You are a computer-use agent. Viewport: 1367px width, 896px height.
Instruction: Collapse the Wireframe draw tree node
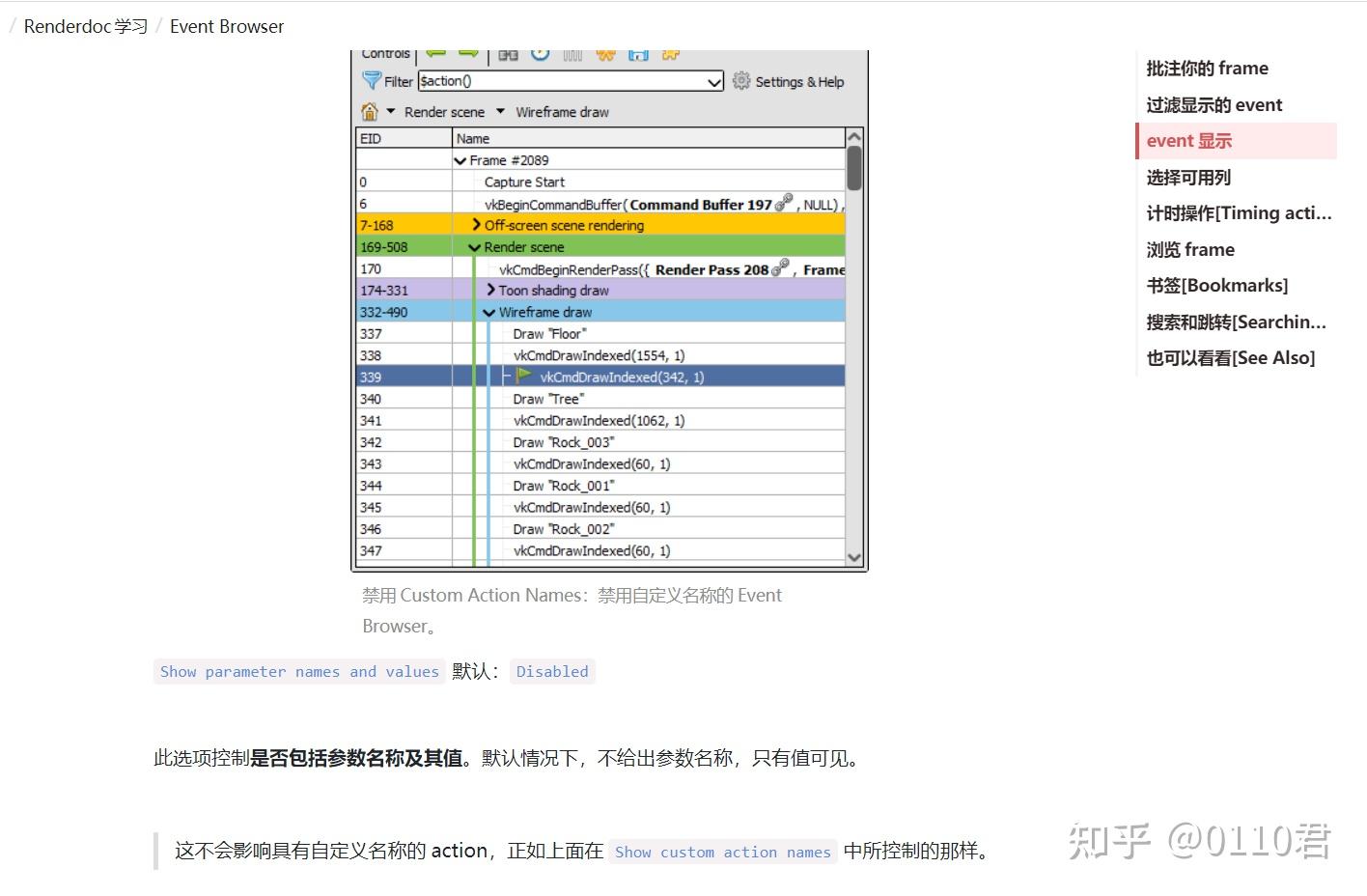pos(489,311)
